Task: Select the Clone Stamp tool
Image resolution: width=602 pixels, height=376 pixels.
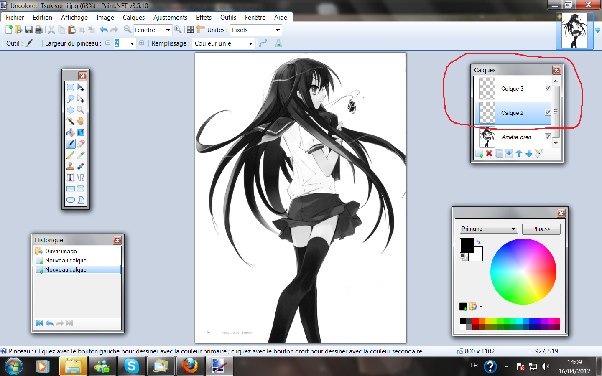Action: (x=70, y=166)
